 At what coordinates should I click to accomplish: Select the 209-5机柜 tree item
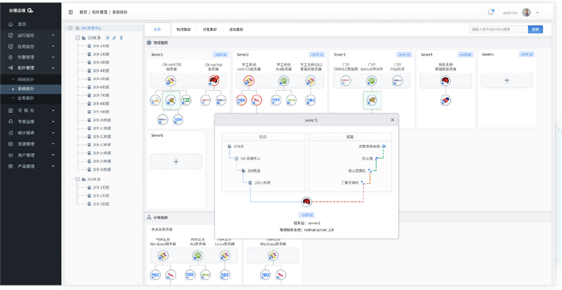(98, 79)
